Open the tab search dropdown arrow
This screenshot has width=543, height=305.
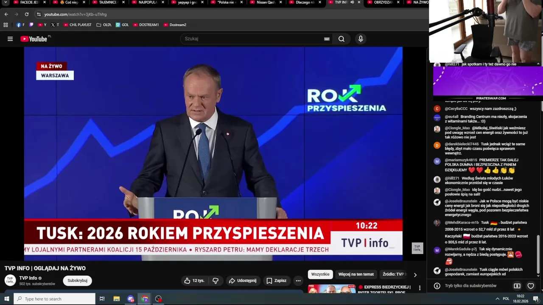tap(6, 3)
